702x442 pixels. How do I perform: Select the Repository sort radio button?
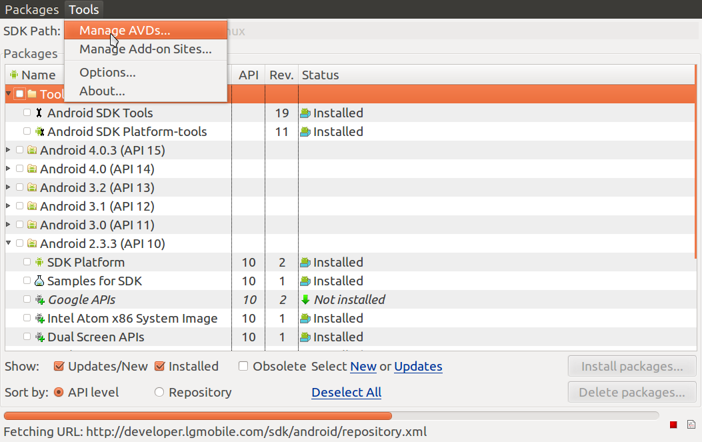[159, 392]
